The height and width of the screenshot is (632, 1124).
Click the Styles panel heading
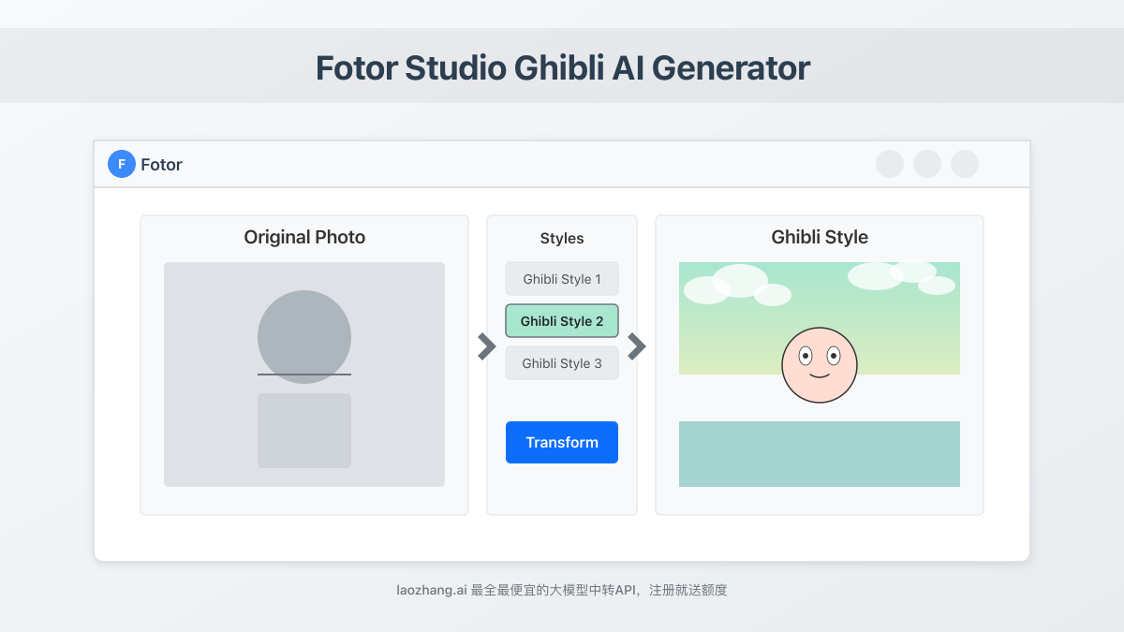point(562,239)
